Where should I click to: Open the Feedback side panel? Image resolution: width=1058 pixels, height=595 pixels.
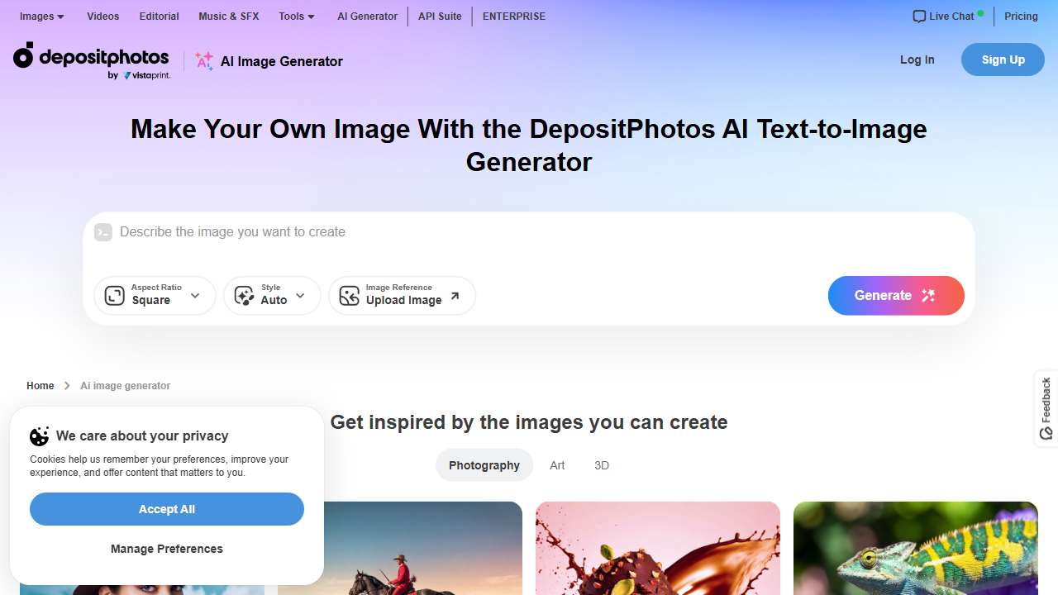click(1046, 408)
